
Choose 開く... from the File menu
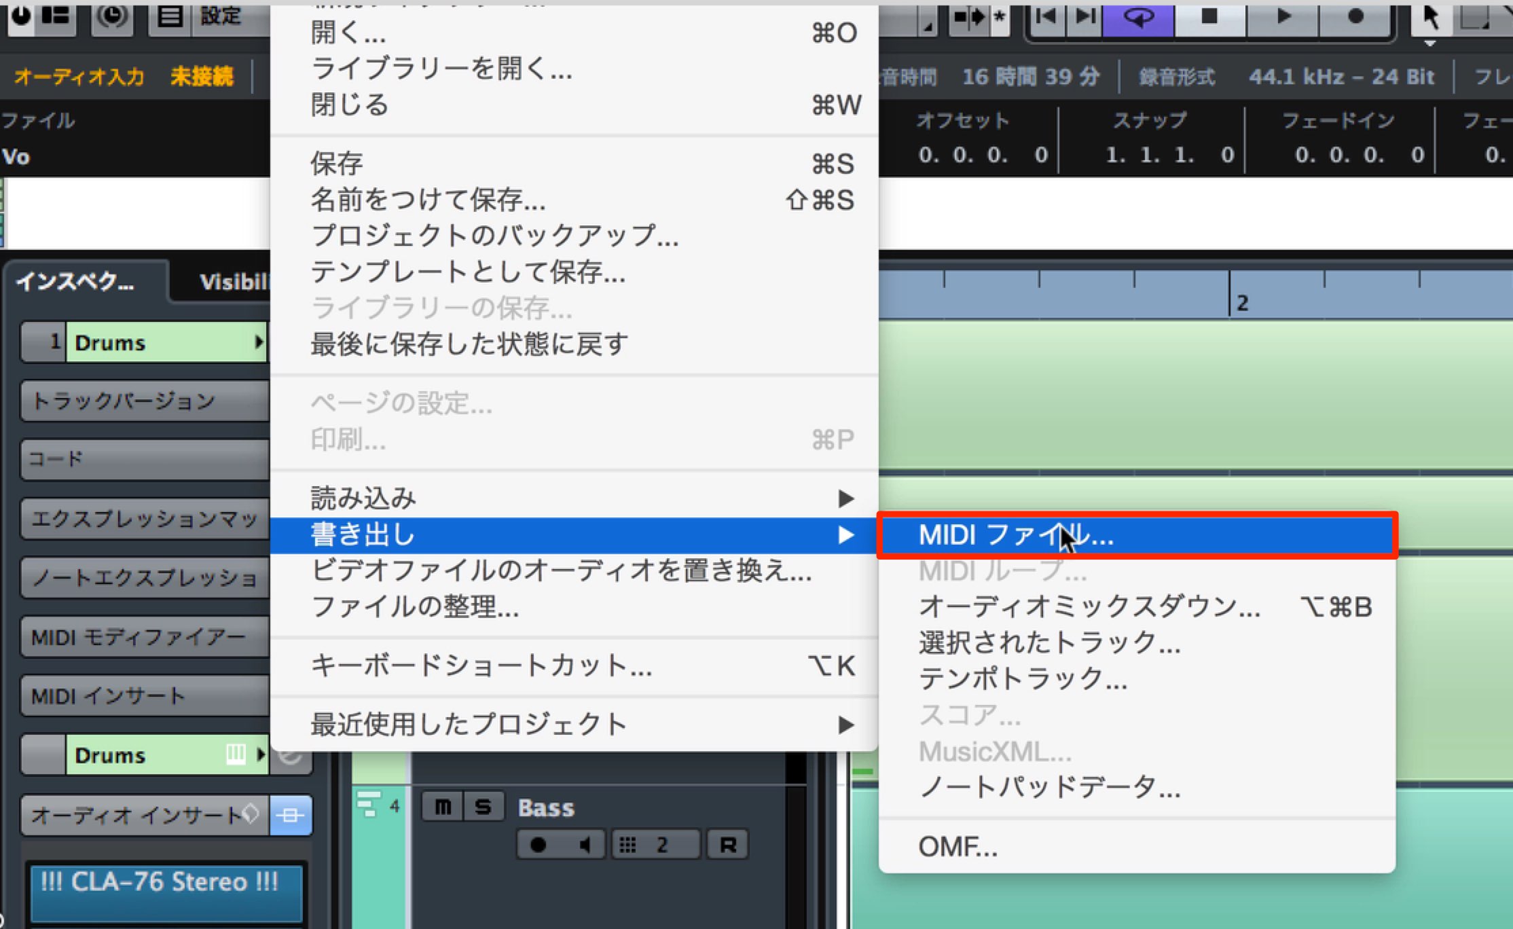click(575, 32)
